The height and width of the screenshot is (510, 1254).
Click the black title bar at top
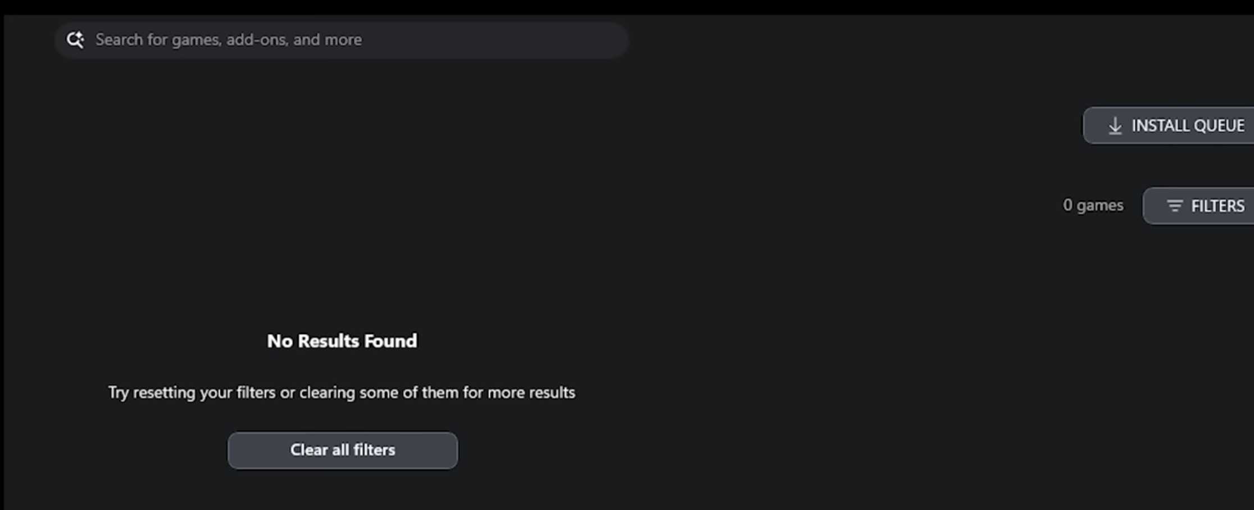click(627, 7)
